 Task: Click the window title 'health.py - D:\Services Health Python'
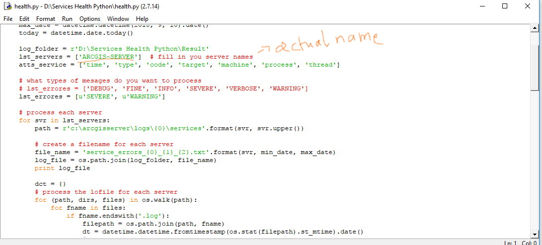coord(87,6)
